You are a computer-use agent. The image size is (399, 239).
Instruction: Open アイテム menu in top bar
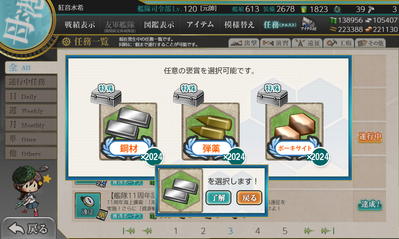[200, 25]
